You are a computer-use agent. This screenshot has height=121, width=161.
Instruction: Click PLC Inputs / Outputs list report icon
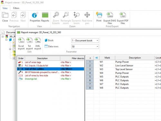click(x=20, y=66)
